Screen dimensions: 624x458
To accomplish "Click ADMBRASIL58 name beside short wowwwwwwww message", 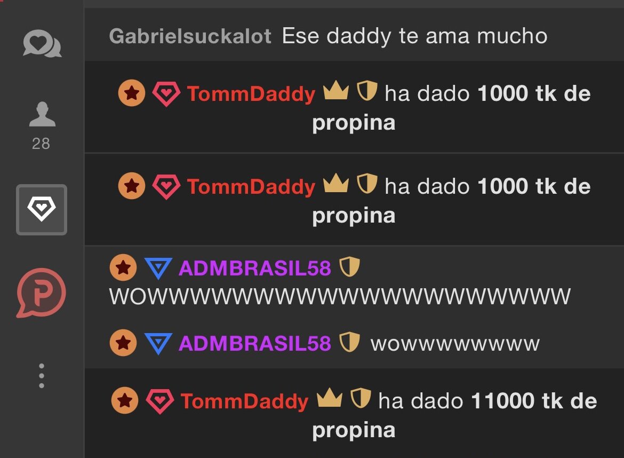I will click(255, 343).
